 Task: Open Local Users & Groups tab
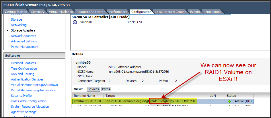pyautogui.click(x=171, y=12)
